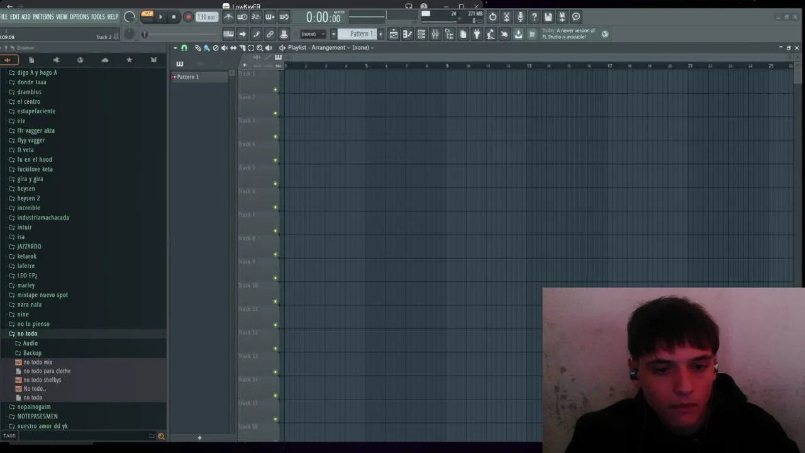Select the Playlist paint brush tool
805x453 pixels.
pos(206,48)
